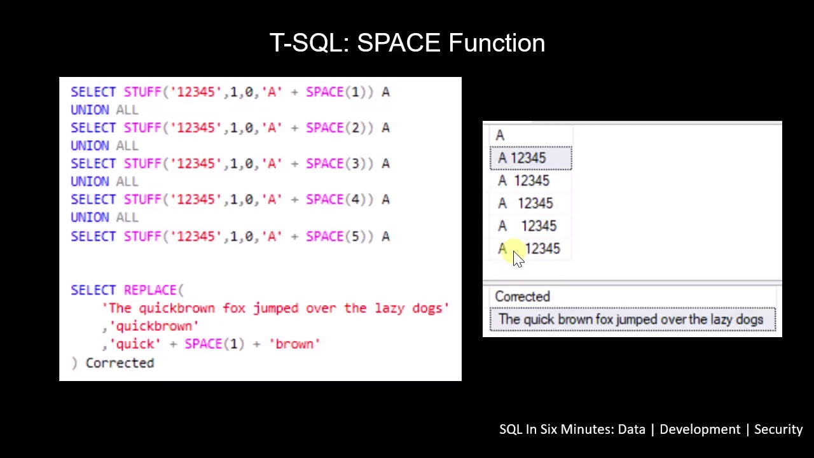The height and width of the screenshot is (458, 814).
Task: Click the 'The quickbrown fox' string literal line
Action: (x=275, y=309)
